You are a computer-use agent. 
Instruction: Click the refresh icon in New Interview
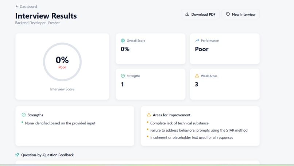tap(228, 14)
